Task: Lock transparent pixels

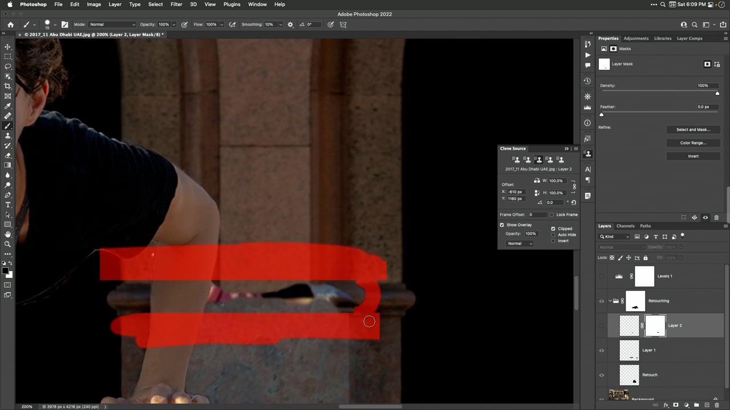Action: [612, 257]
